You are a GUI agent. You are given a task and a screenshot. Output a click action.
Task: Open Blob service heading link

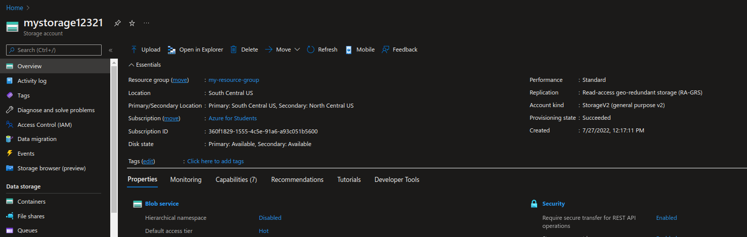162,204
